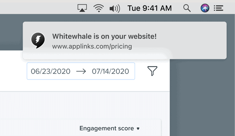The width and height of the screenshot is (235, 136).
Task: Click the start date 06/23/2020
Action: point(51,71)
